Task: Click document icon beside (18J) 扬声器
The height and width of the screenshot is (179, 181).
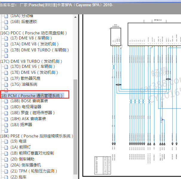Action: pos(6,125)
